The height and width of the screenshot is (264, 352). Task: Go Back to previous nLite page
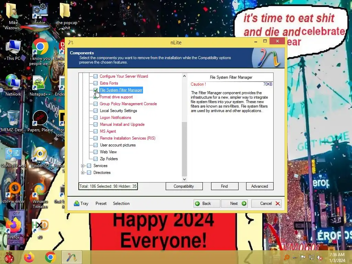[207, 203]
